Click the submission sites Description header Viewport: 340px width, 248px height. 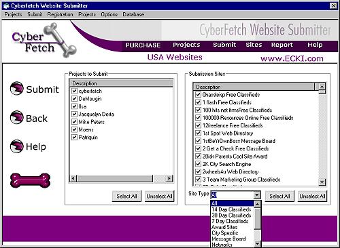(254, 87)
